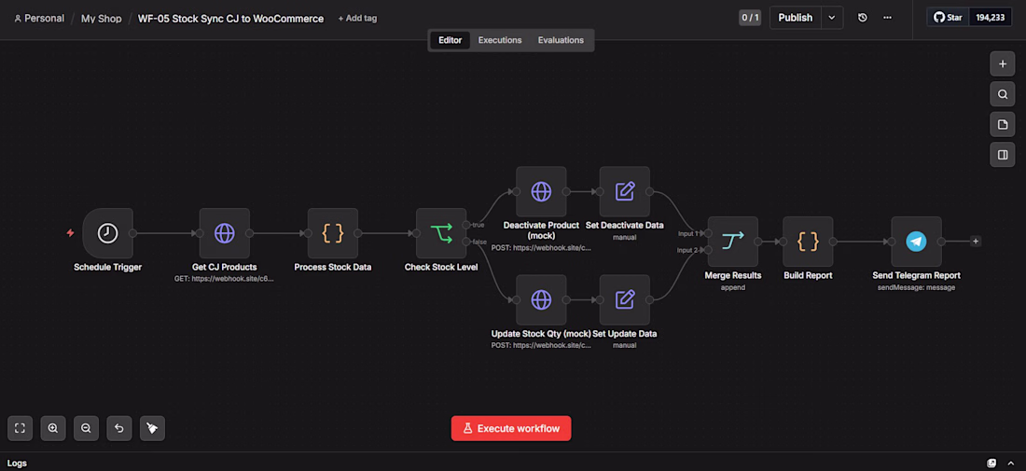This screenshot has height=471, width=1026.
Task: Toggle the side panel layout button
Action: click(x=1003, y=155)
